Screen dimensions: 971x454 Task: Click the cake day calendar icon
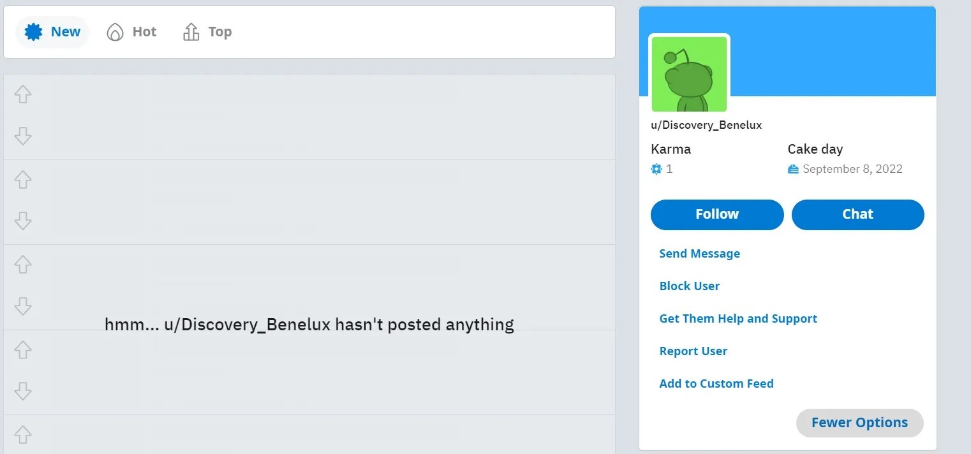click(792, 168)
